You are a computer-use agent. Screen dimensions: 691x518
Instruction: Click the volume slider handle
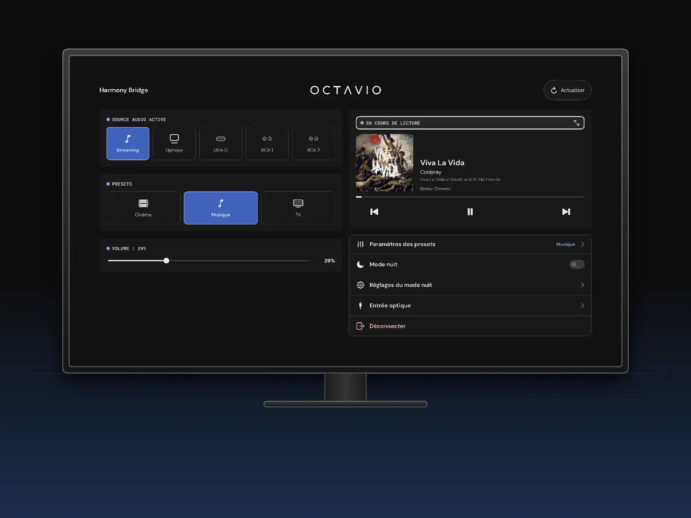[x=166, y=261]
